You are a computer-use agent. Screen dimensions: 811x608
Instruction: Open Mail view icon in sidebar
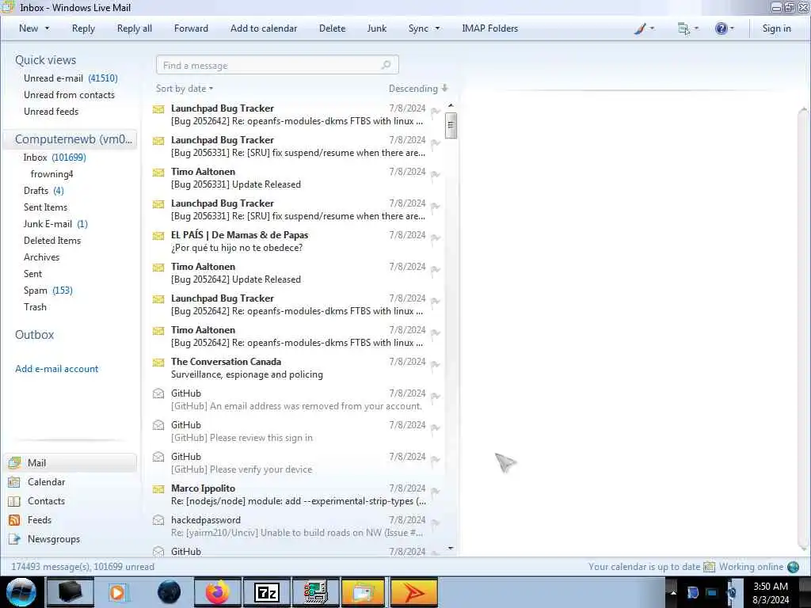point(14,462)
